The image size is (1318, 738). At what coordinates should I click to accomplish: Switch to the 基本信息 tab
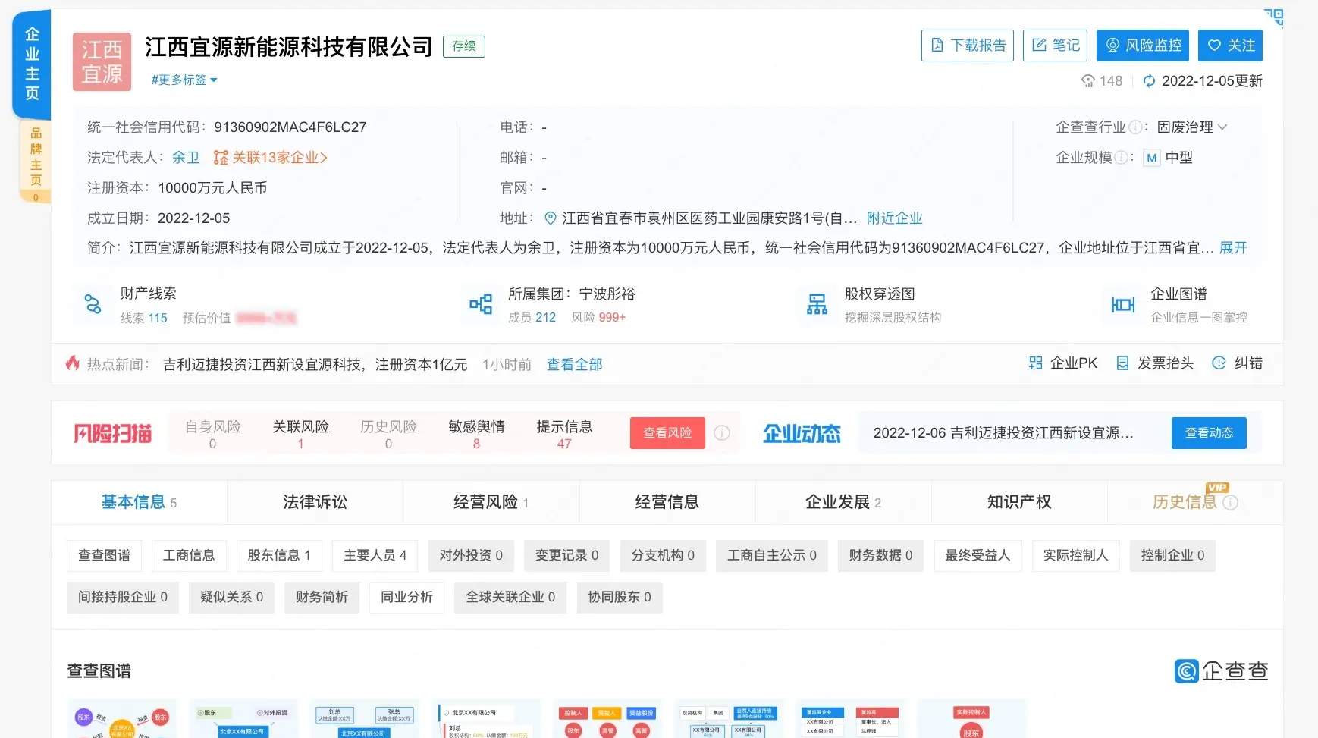pos(139,502)
